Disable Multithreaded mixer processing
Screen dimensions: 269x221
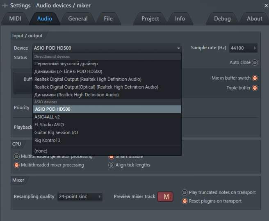pyautogui.click(x=17, y=165)
